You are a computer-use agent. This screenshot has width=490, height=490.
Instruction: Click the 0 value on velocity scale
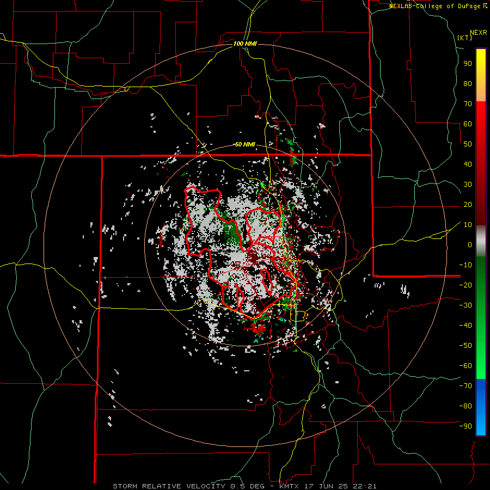(470, 244)
